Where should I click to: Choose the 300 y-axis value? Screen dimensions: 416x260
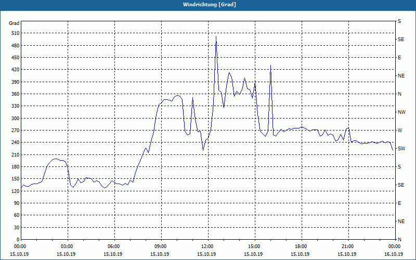pyautogui.click(x=16, y=119)
